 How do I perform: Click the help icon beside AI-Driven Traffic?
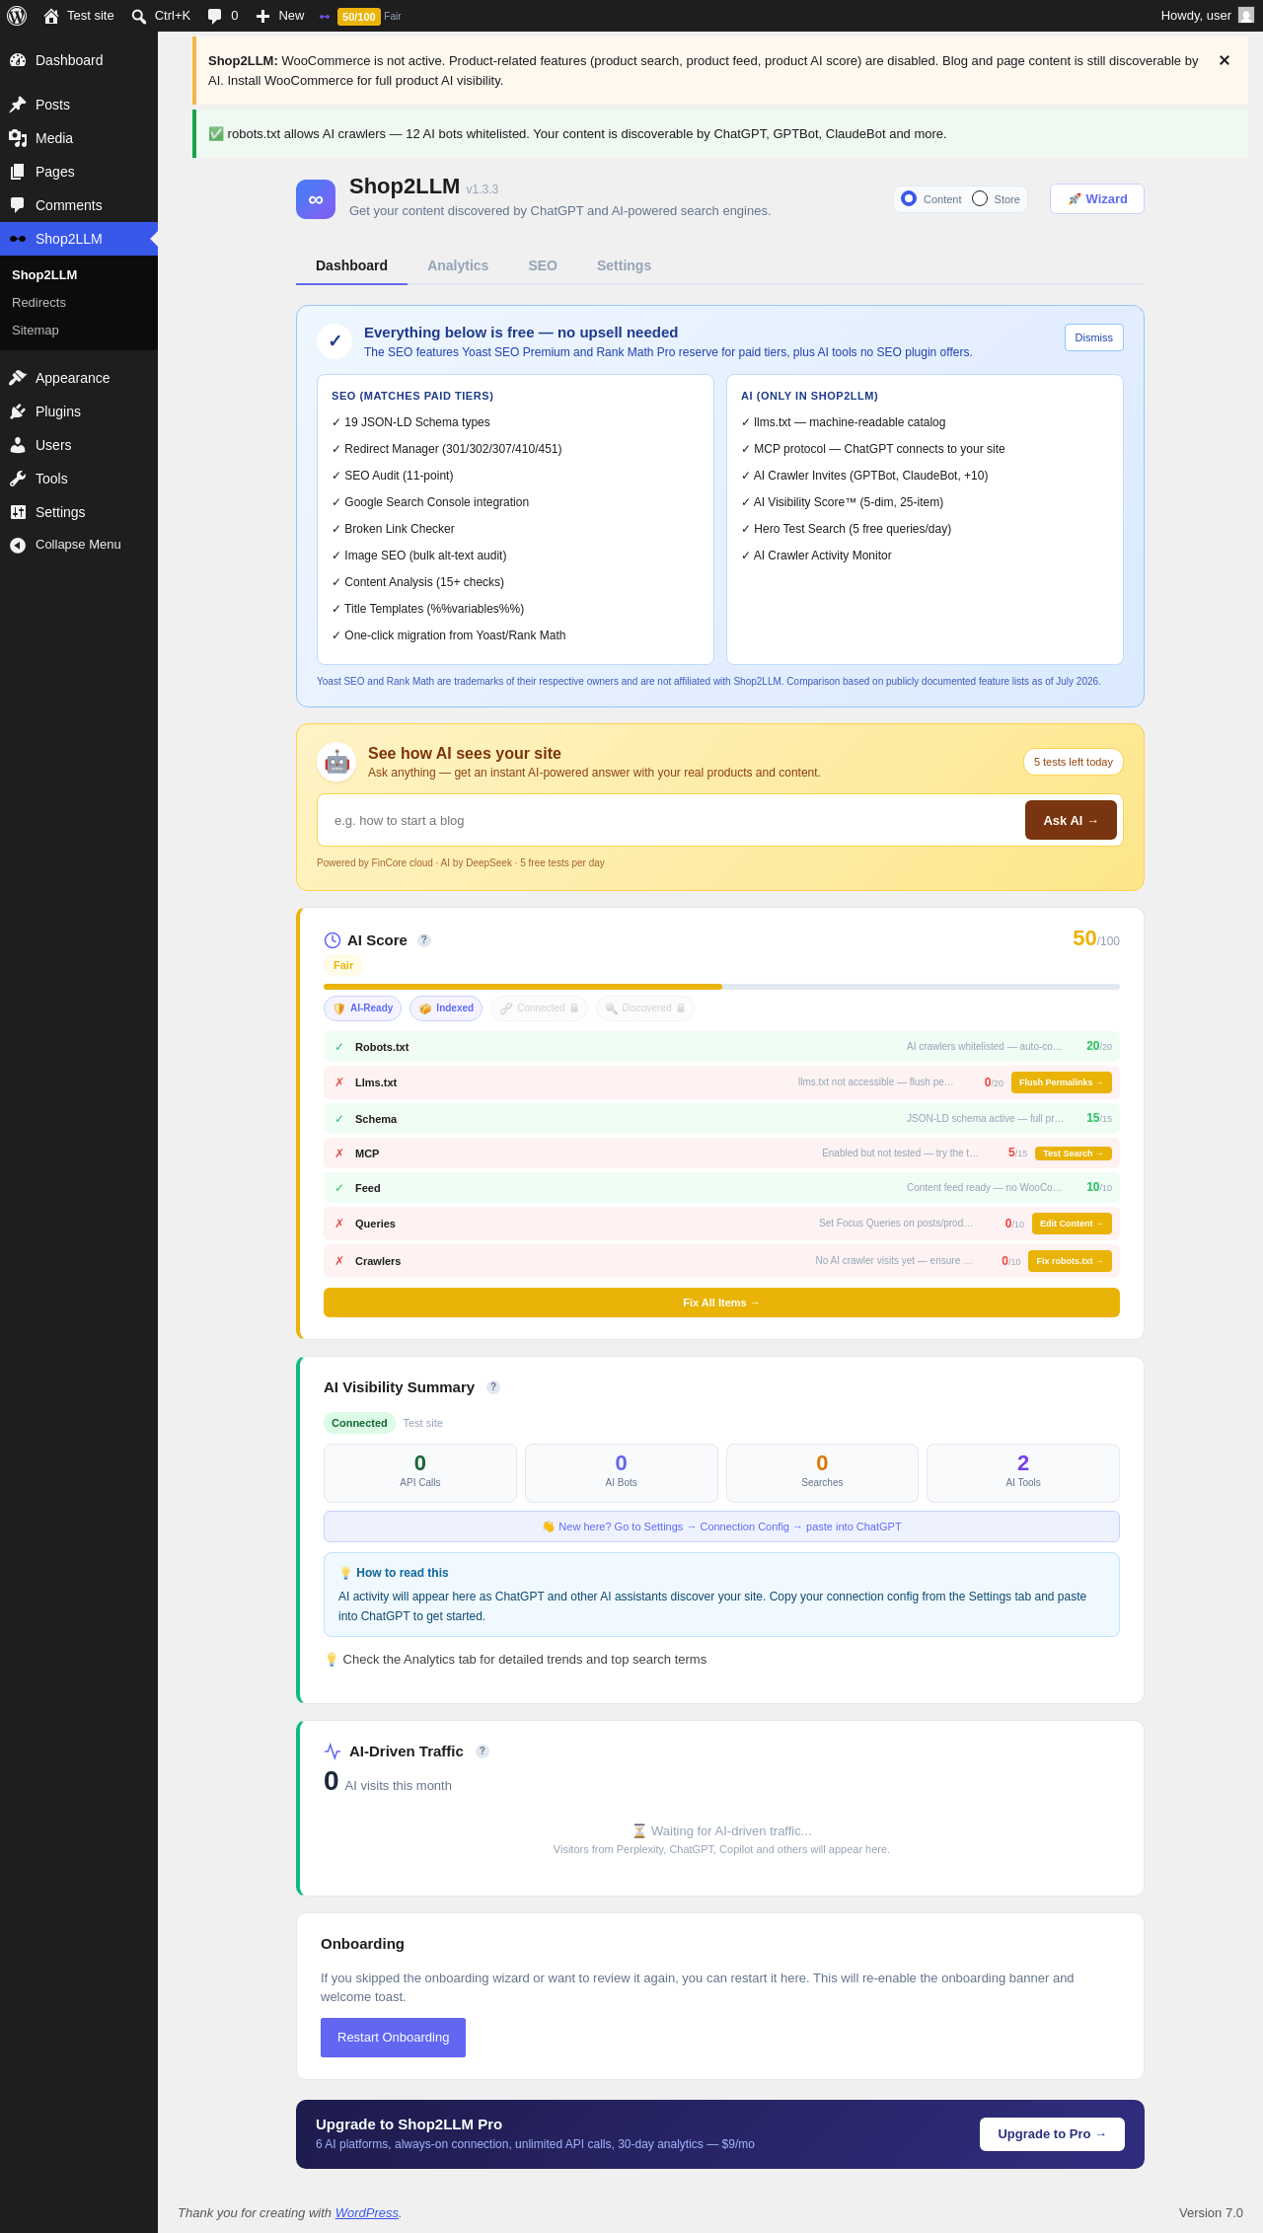click(483, 1751)
